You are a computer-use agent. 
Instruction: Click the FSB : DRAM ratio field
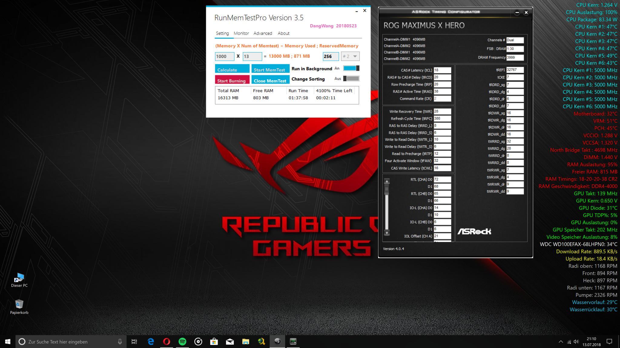tap(515, 49)
